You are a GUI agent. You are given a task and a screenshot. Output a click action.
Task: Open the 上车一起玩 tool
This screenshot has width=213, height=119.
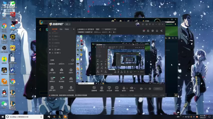(x=52, y=71)
